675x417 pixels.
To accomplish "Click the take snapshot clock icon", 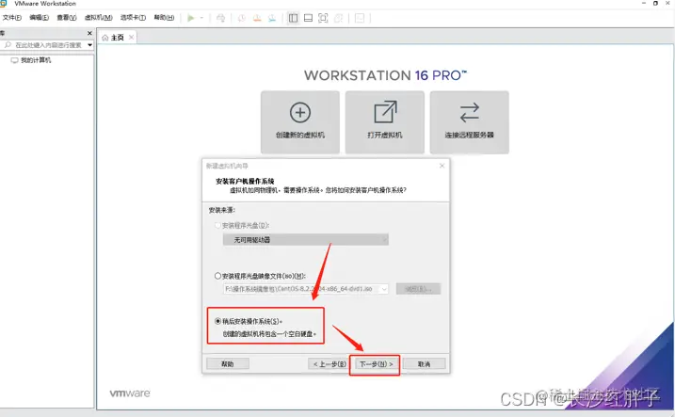I will point(242,18).
